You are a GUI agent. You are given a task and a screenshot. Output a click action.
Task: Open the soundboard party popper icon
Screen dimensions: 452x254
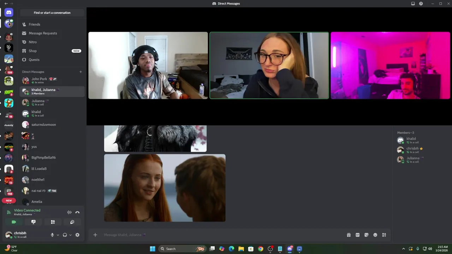coord(72,222)
